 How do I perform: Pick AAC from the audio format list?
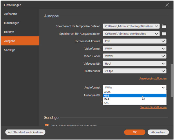pyautogui.click(x=135, y=103)
